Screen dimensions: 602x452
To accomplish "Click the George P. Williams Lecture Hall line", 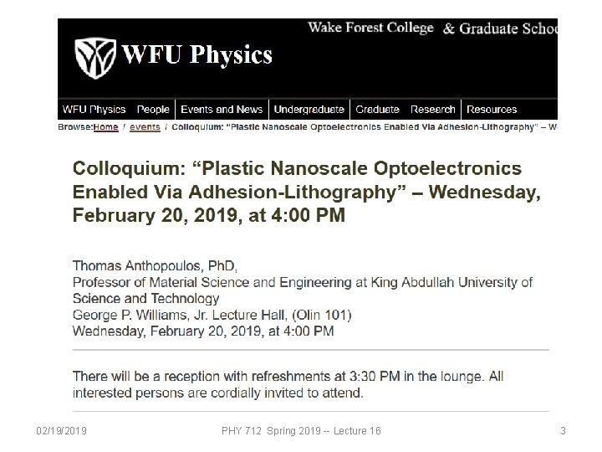I will [x=212, y=315].
